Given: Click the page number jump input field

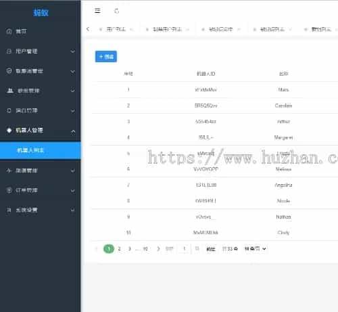Looking at the screenshot, I should [185, 248].
